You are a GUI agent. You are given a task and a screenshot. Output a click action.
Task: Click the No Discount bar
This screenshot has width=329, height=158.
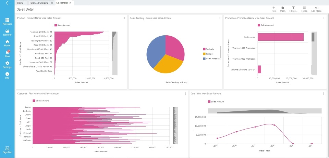281,37
